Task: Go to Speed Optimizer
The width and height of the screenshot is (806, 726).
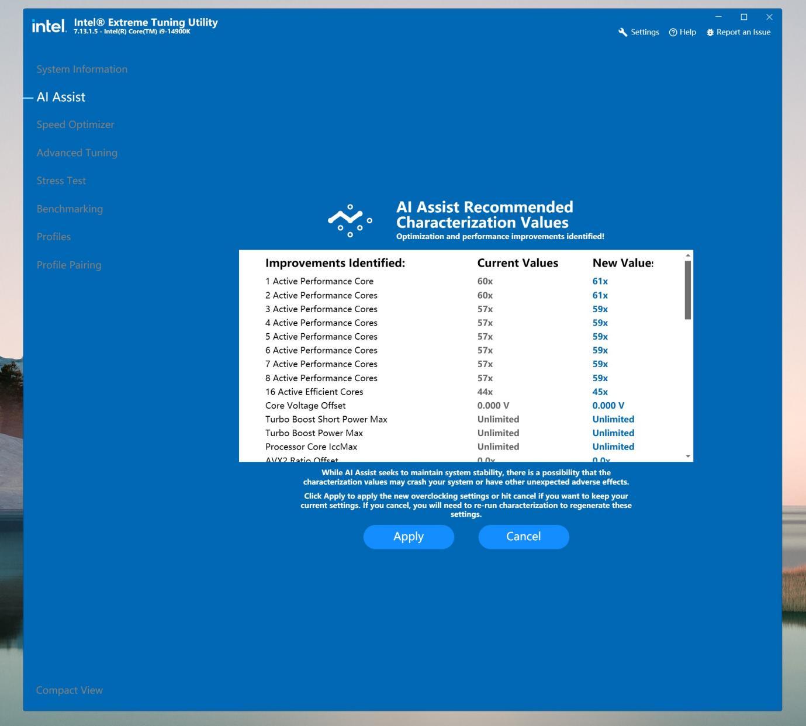Action: (75, 125)
